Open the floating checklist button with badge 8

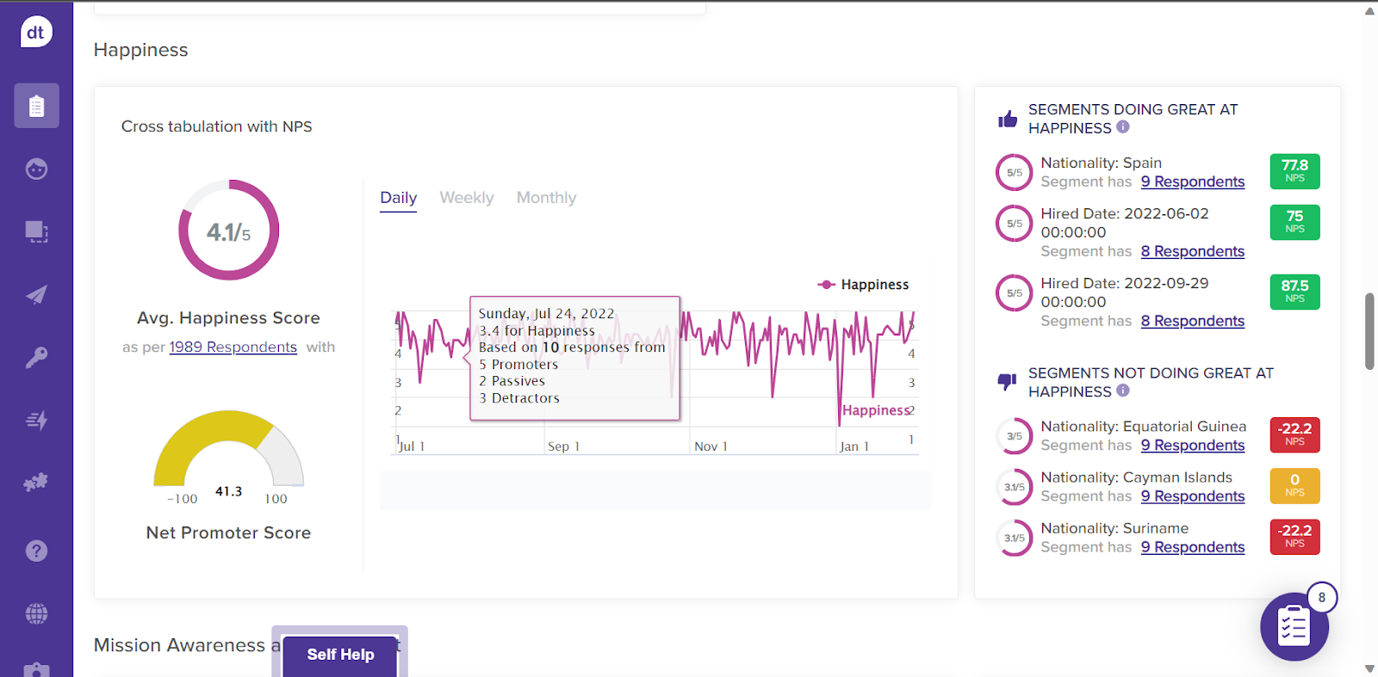point(1294,626)
